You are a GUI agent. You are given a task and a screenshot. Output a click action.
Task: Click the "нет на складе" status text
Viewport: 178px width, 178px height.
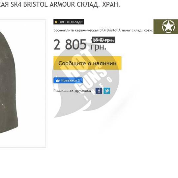pos(71,22)
